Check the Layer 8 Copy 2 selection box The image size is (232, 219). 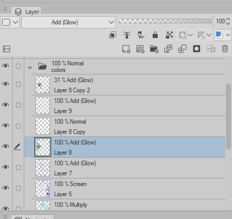[x=18, y=84]
